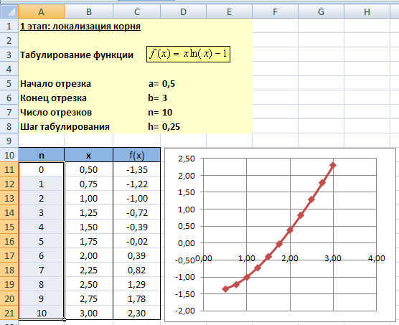Click the chart vertical axis label '2,50'
The image size is (399, 325).
click(x=187, y=159)
